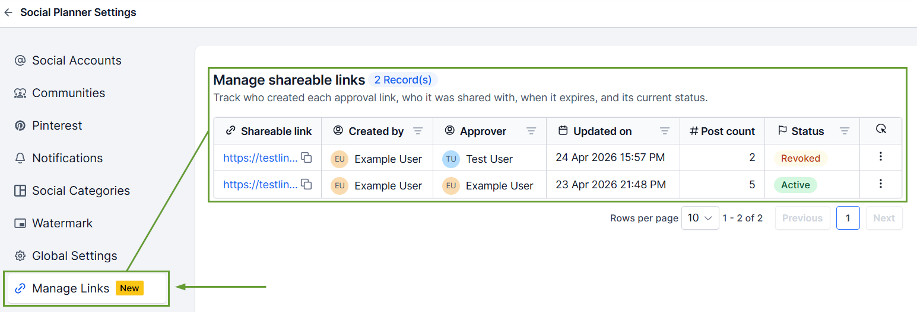The width and height of the screenshot is (917, 312).
Task: Open three-dot actions menu for Active link
Action: tap(881, 184)
